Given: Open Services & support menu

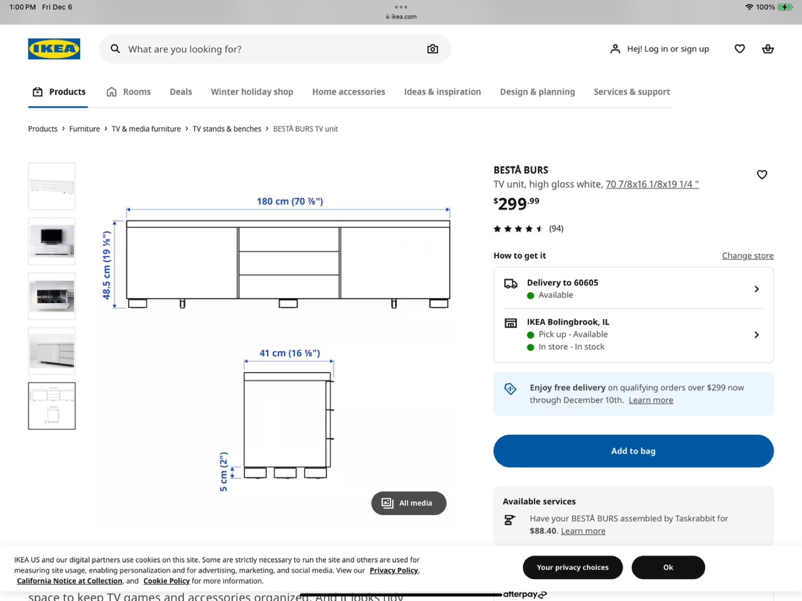Looking at the screenshot, I should coord(632,92).
